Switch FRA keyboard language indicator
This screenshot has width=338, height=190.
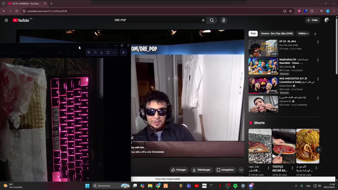(x=308, y=186)
